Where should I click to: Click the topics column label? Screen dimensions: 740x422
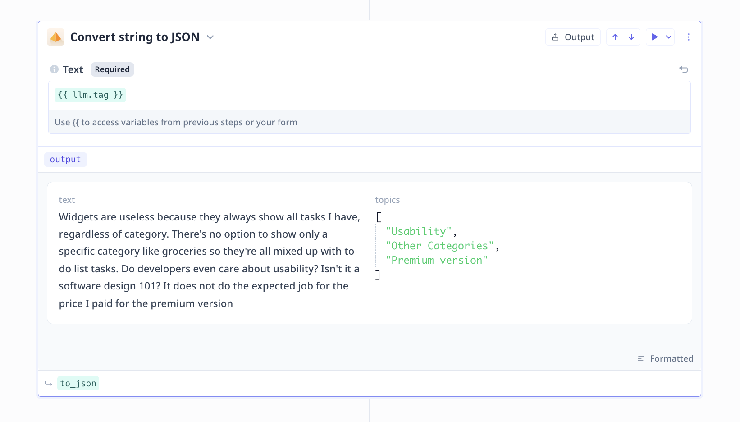pyautogui.click(x=388, y=200)
